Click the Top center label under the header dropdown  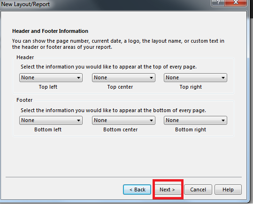(x=120, y=87)
